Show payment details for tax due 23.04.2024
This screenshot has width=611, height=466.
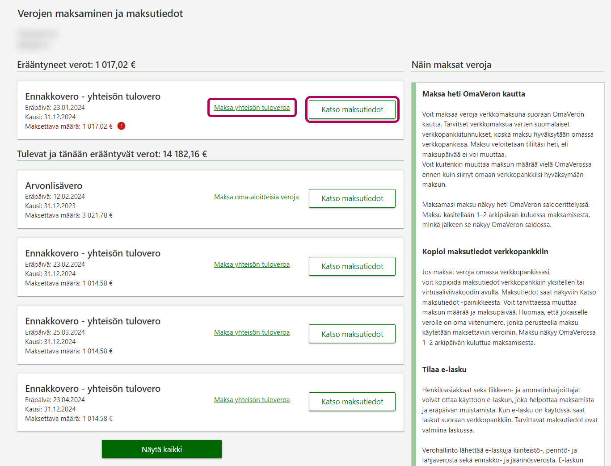click(352, 402)
